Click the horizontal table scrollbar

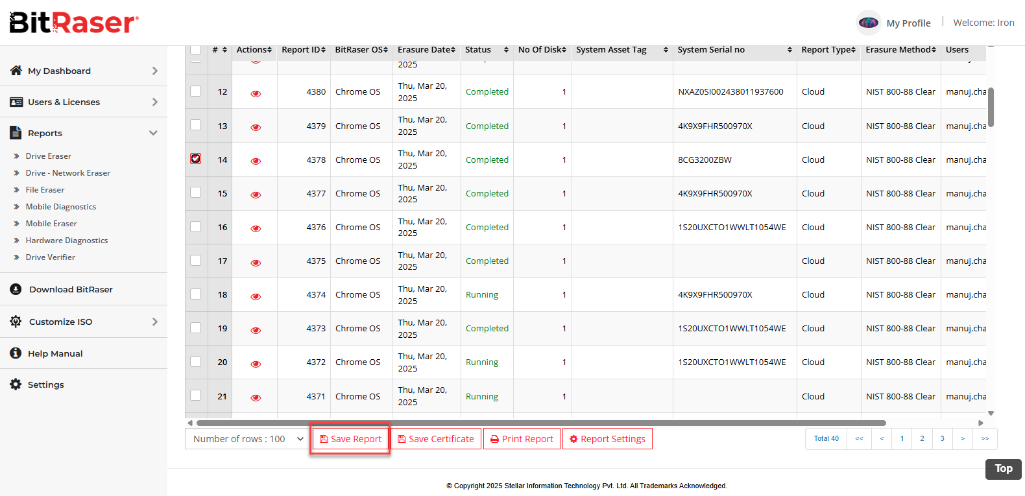tap(541, 423)
